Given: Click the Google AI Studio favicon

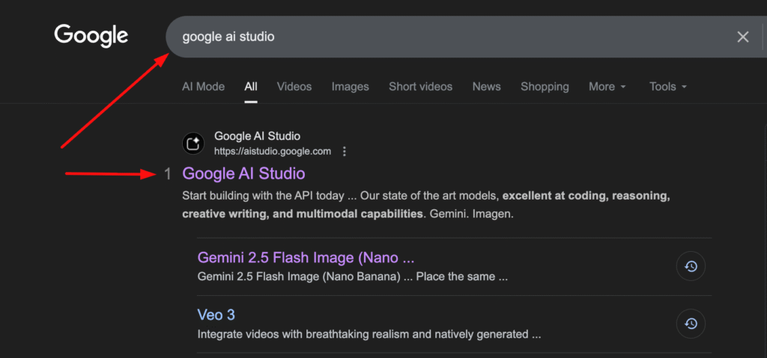Looking at the screenshot, I should click(x=193, y=143).
